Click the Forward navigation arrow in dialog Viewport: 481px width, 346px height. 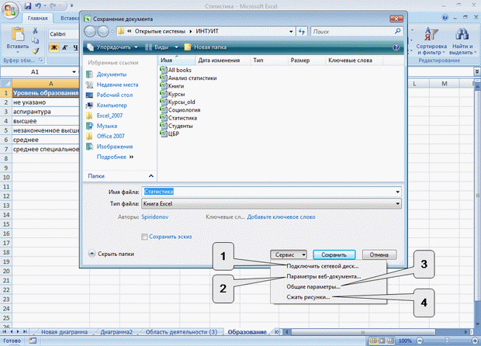point(103,31)
